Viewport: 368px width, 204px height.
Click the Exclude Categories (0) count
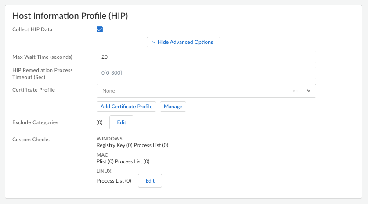(x=99, y=122)
